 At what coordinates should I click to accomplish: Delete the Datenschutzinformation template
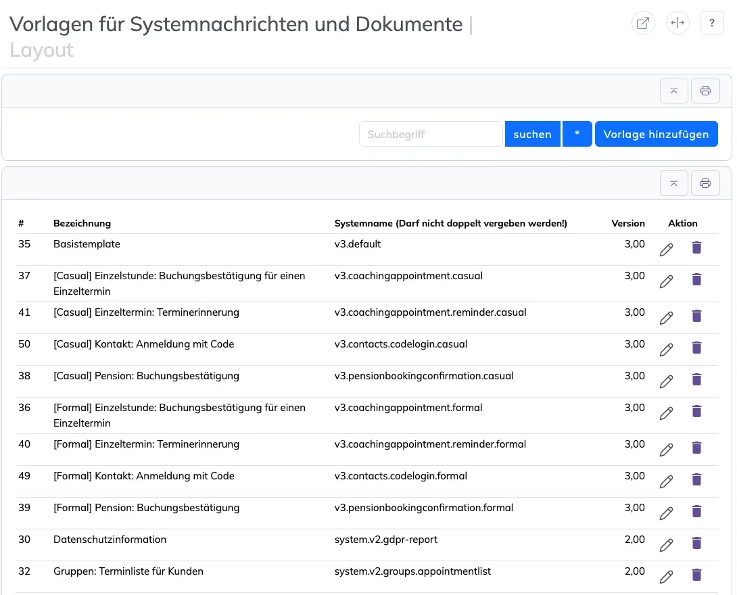(696, 543)
